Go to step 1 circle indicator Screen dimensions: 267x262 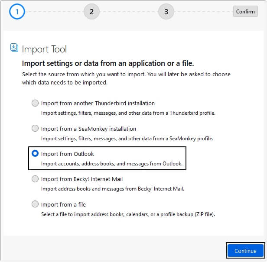17,12
